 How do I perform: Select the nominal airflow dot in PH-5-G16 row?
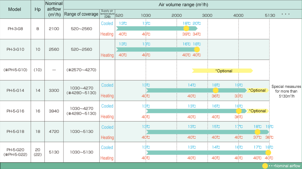[x=239, y=111]
